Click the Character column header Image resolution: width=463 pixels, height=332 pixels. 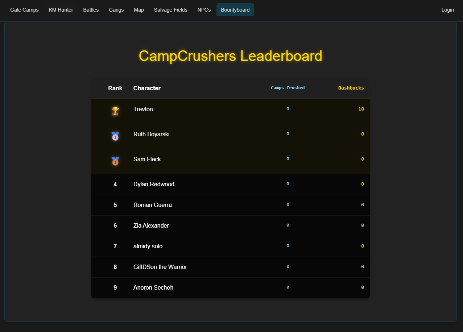click(147, 88)
